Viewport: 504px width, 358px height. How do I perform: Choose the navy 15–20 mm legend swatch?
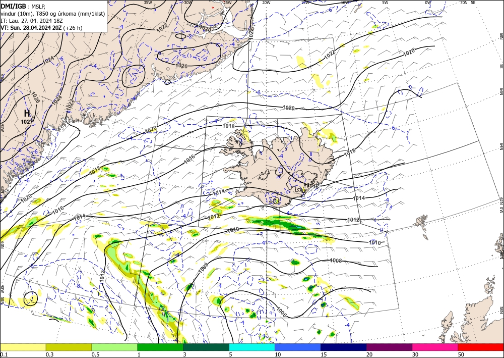pyautogui.click(x=344, y=347)
